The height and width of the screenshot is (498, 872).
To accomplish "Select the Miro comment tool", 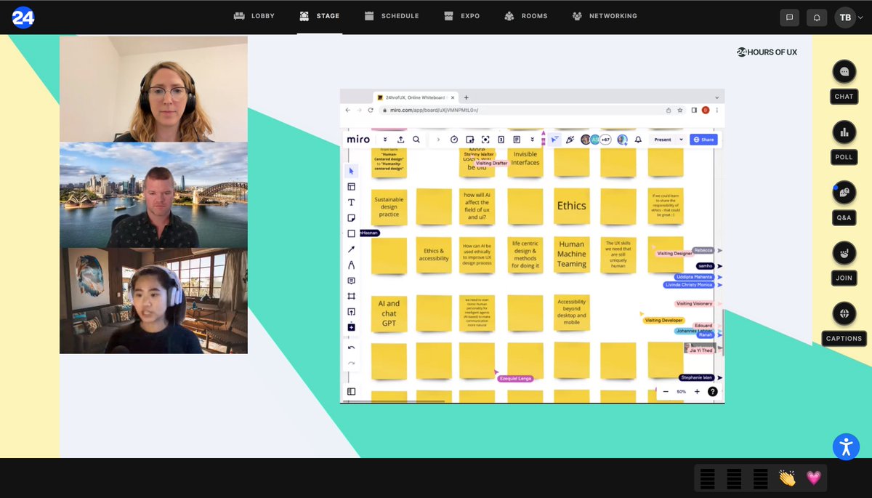I will coord(351,281).
